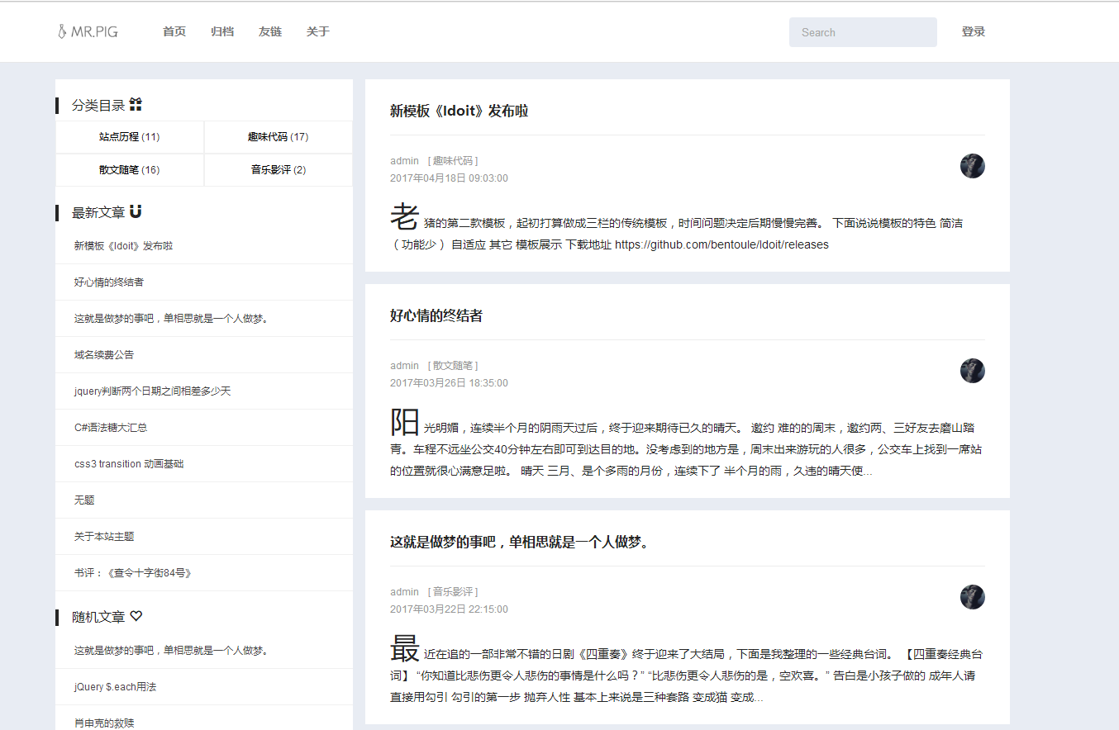The image size is (1119, 730).
Task: Open 关于本站主题 article link
Action: tap(103, 537)
